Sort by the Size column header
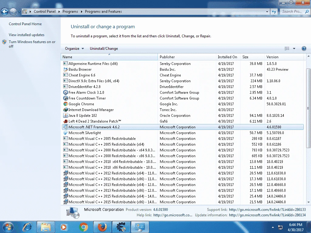Screen dimensions: 311x233 (x=252, y=57)
